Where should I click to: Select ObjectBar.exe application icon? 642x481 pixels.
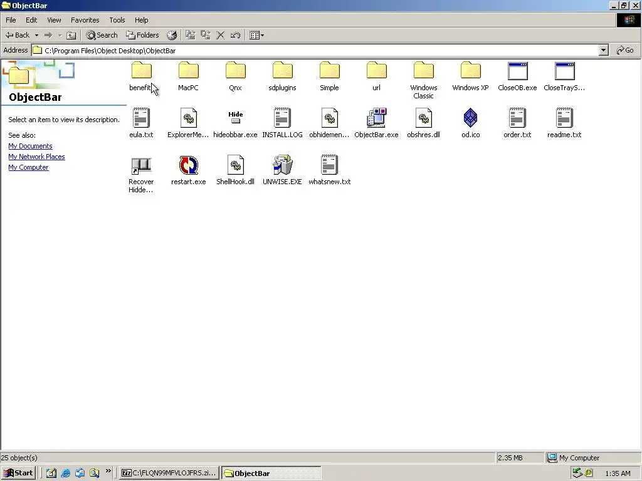[x=377, y=118]
